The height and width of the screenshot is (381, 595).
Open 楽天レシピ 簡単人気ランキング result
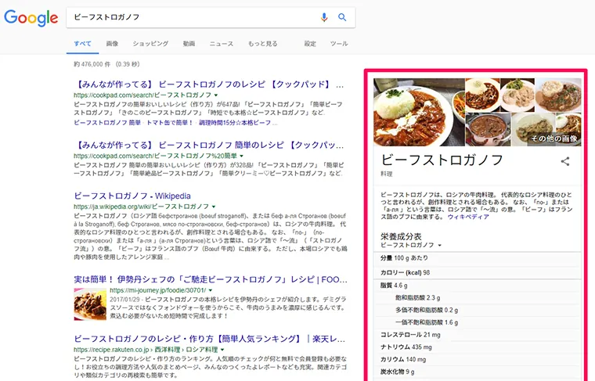[211, 339]
